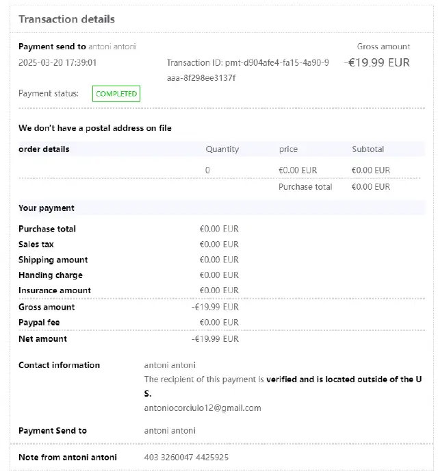Click the green COMPLETED status badge
This screenshot has width=438, height=474.
pyautogui.click(x=116, y=94)
